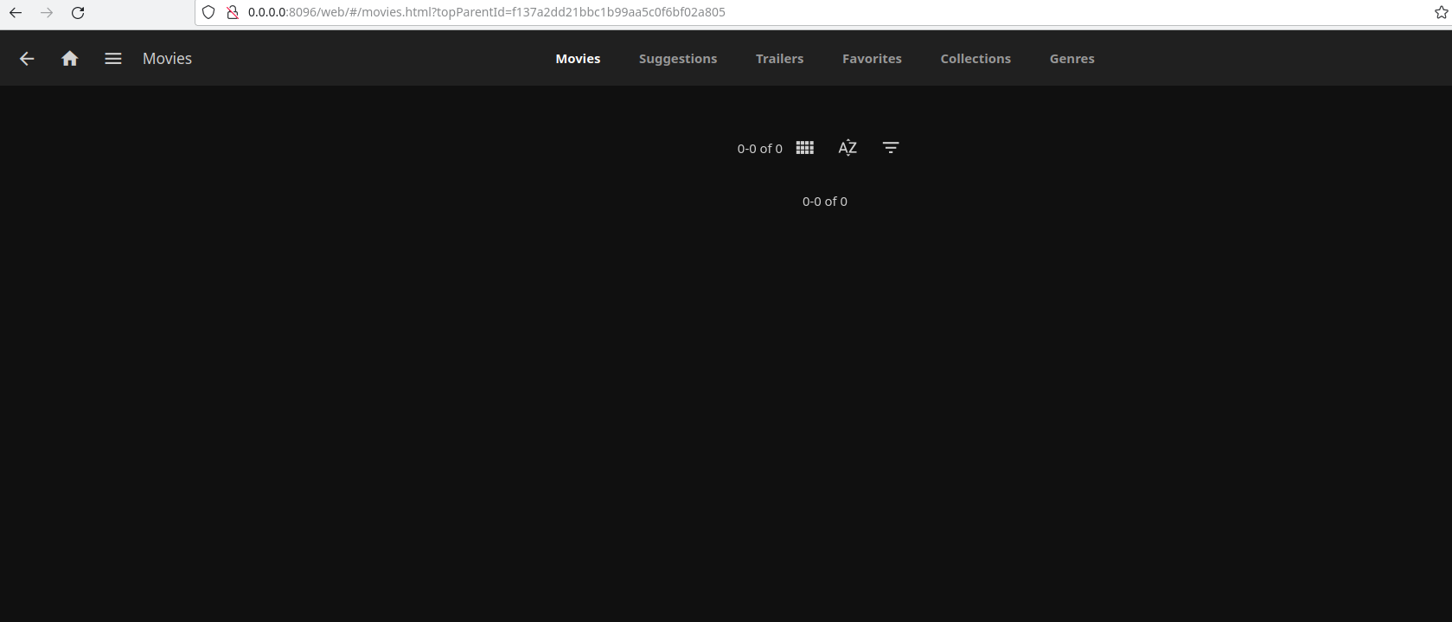The width and height of the screenshot is (1452, 622).
Task: Click the browser forward button
Action: coord(47,13)
